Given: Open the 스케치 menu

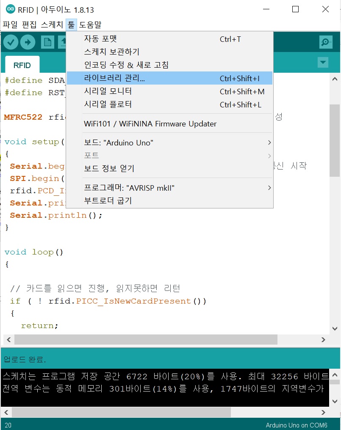Looking at the screenshot, I should pos(52,25).
